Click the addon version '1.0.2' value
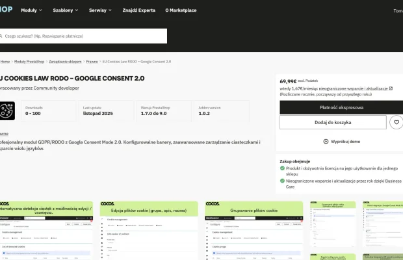This screenshot has height=260, width=403. tap(204, 114)
